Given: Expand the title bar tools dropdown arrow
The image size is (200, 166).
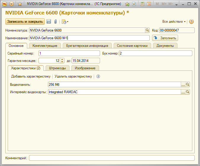Looking at the screenshot, I should pyautogui.click(x=177, y=5).
